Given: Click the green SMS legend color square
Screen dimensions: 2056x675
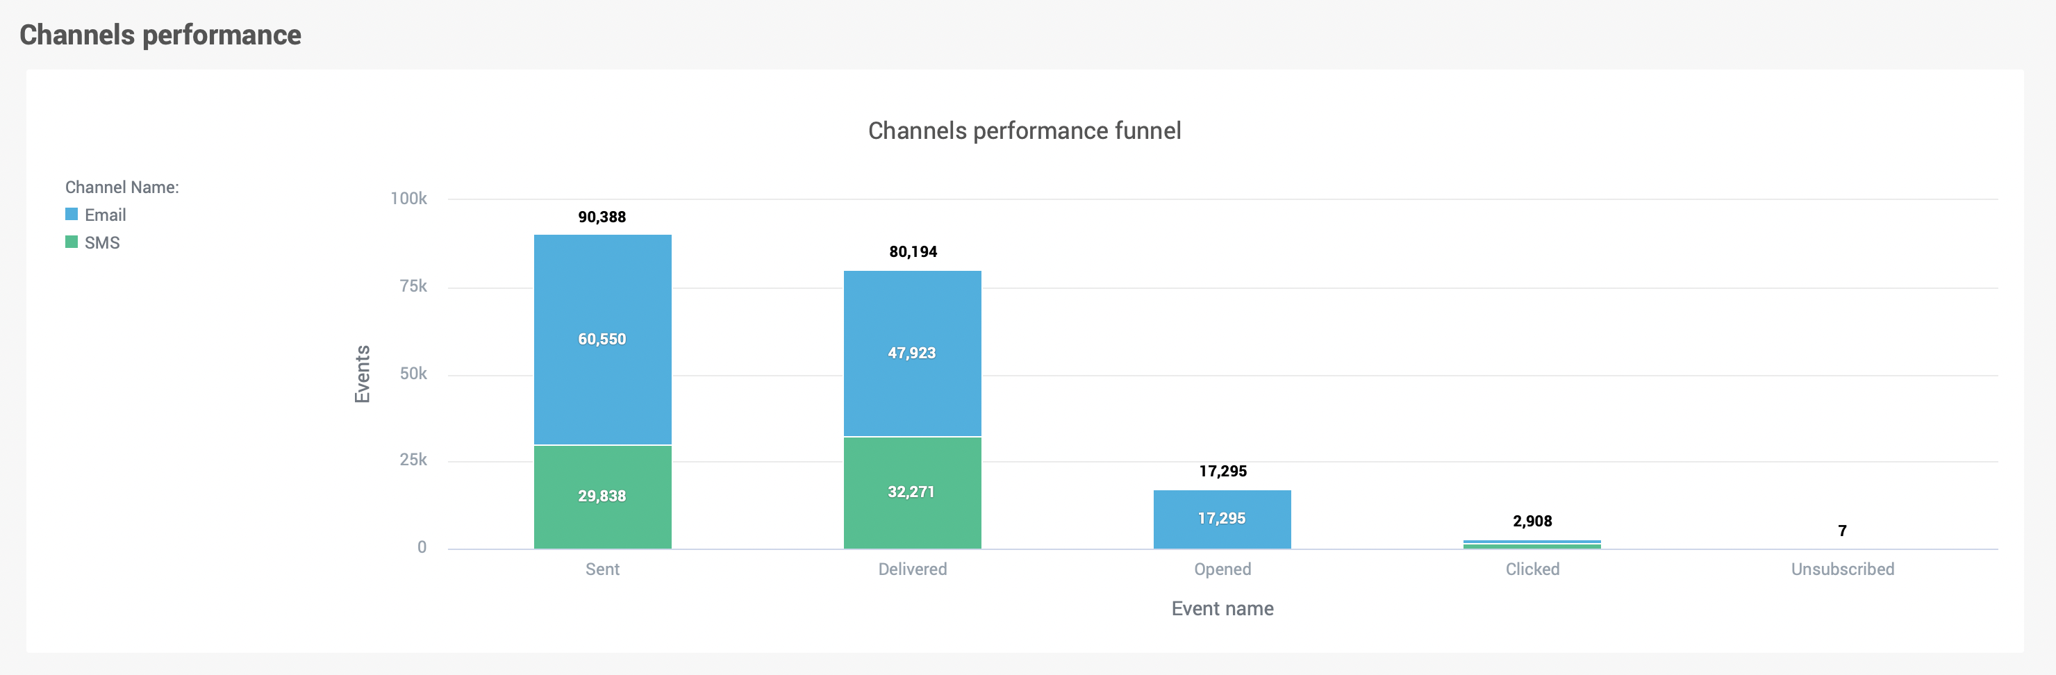Looking at the screenshot, I should click(x=71, y=242).
